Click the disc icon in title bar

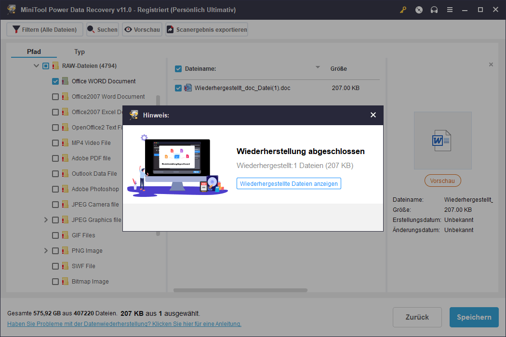[419, 10]
